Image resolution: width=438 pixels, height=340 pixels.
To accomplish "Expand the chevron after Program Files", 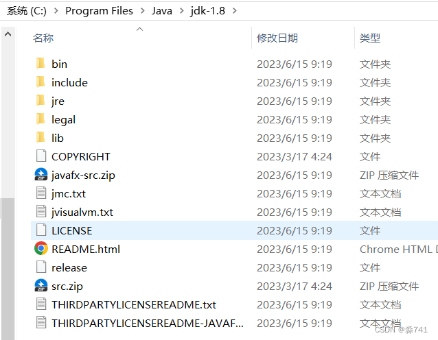I will pyautogui.click(x=143, y=11).
